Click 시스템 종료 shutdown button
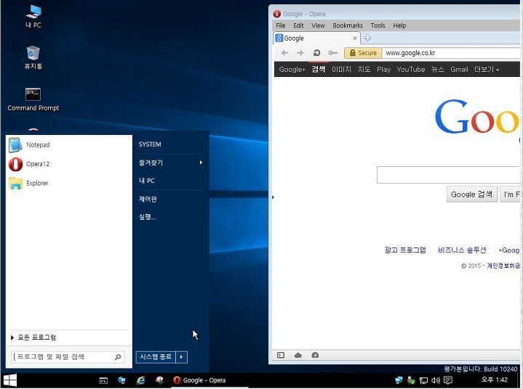 pyautogui.click(x=156, y=357)
